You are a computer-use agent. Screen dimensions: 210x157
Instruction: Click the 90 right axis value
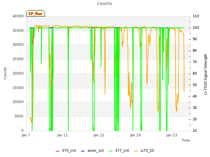[195, 39]
